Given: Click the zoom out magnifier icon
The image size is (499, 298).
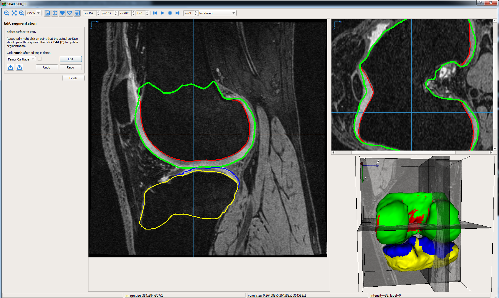Looking at the screenshot, I should point(7,13).
